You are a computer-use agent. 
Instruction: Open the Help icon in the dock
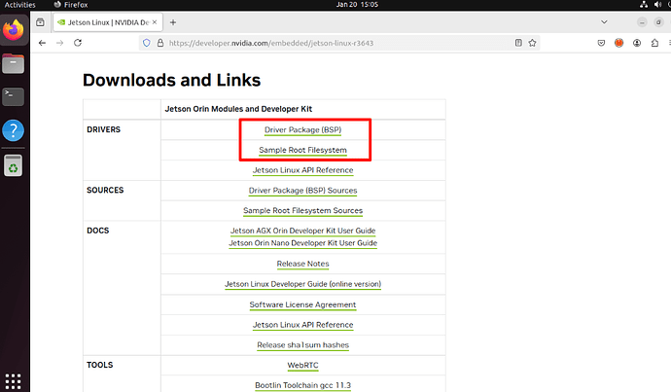pos(14,130)
